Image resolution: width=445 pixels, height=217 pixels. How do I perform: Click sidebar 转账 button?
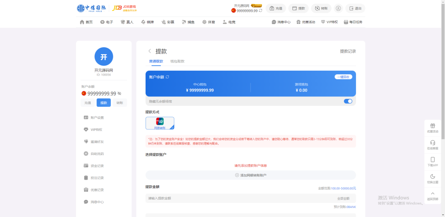(120, 103)
